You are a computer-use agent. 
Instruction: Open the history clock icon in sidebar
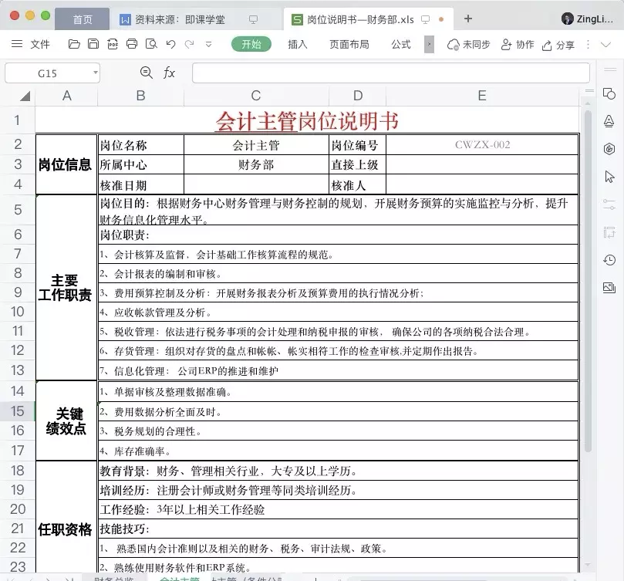[609, 260]
